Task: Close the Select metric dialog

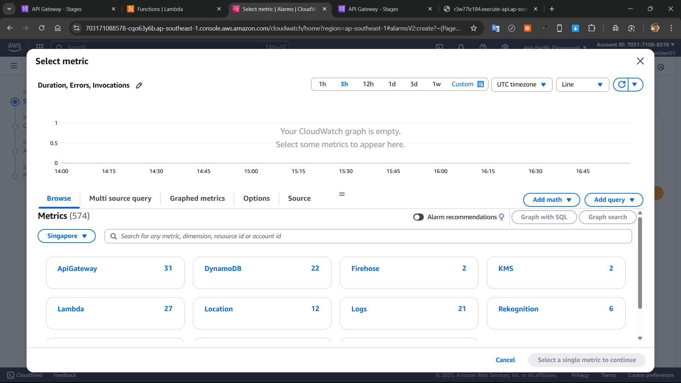Action: coord(640,61)
